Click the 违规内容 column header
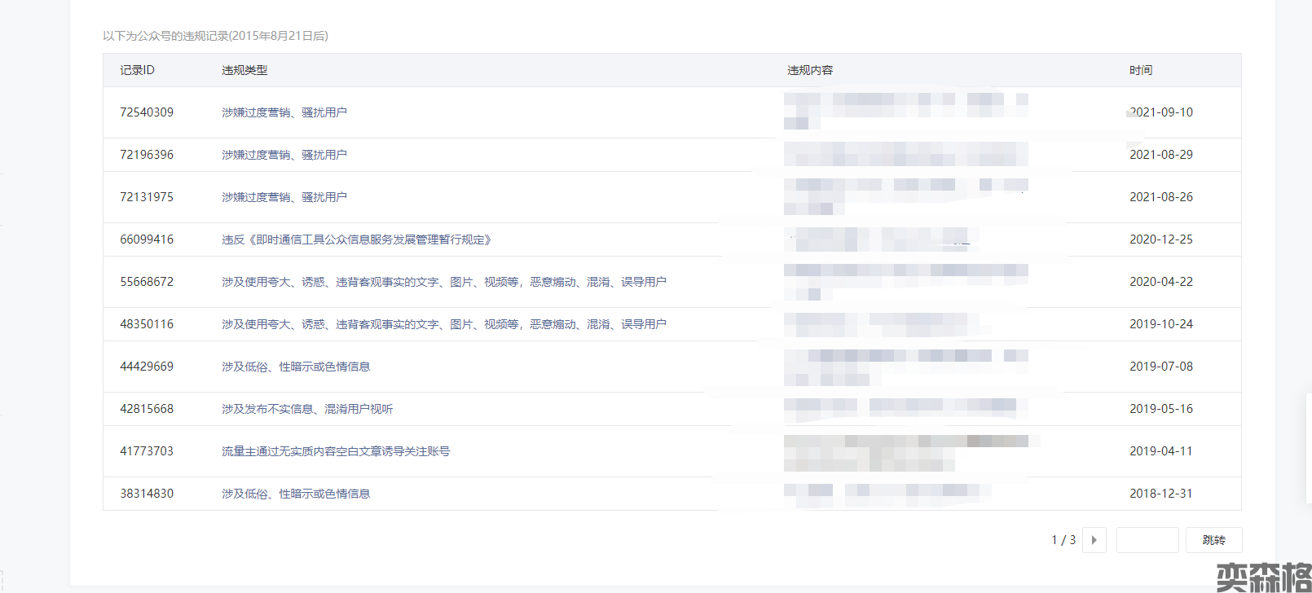The image size is (1312, 593). click(810, 70)
